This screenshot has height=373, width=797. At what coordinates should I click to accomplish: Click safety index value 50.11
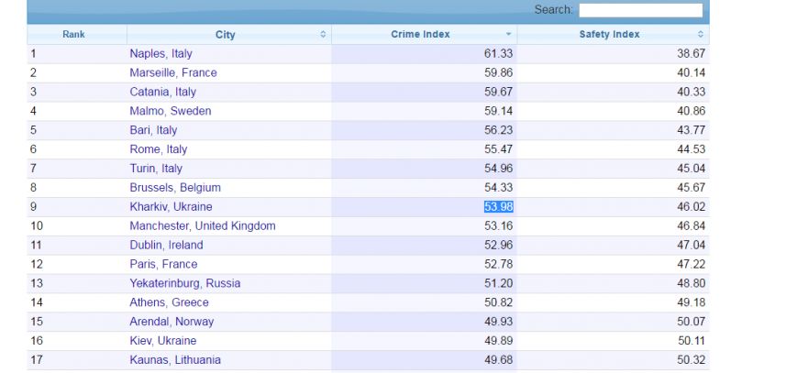tap(692, 341)
